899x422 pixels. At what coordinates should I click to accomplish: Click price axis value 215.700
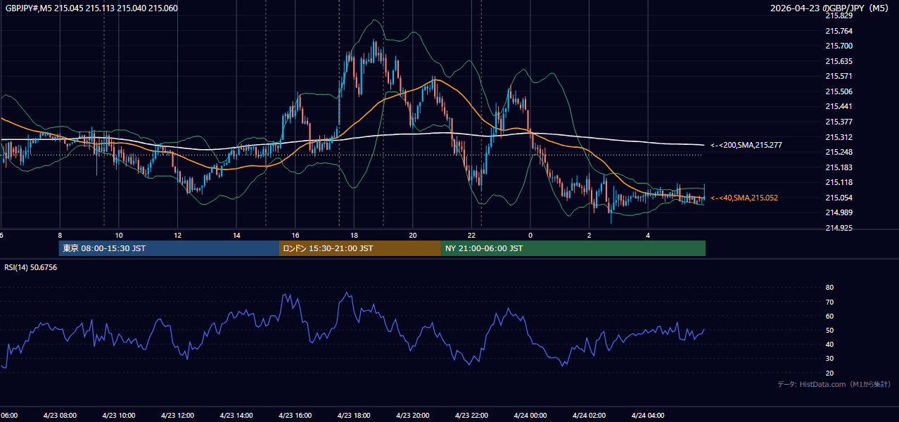(839, 46)
